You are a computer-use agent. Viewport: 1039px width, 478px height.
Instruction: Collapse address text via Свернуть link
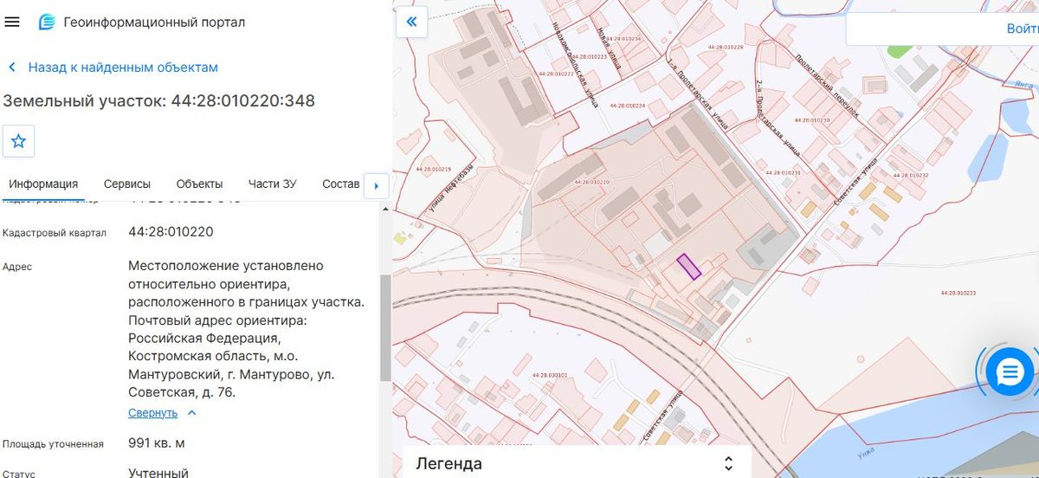click(x=153, y=413)
